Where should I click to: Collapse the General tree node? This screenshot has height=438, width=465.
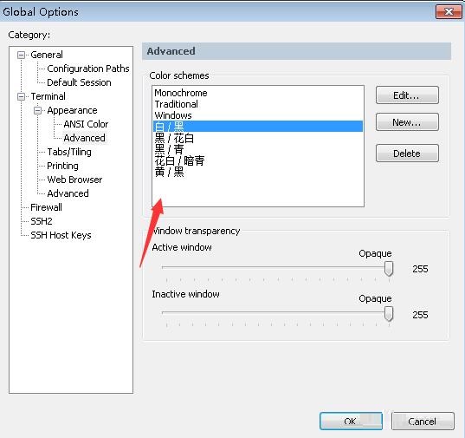(21, 55)
